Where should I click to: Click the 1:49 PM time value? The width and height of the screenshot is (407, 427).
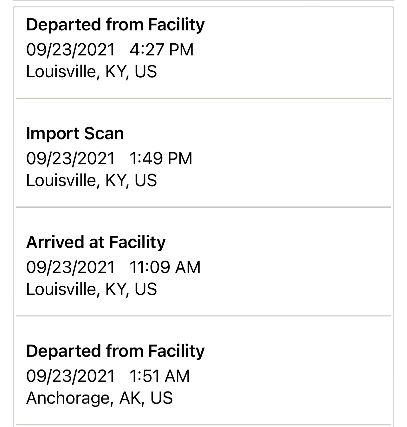coord(161,158)
